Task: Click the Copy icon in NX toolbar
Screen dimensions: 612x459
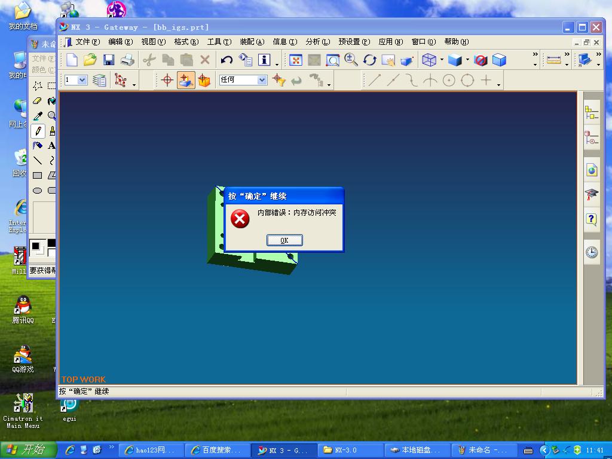Action: click(x=168, y=60)
